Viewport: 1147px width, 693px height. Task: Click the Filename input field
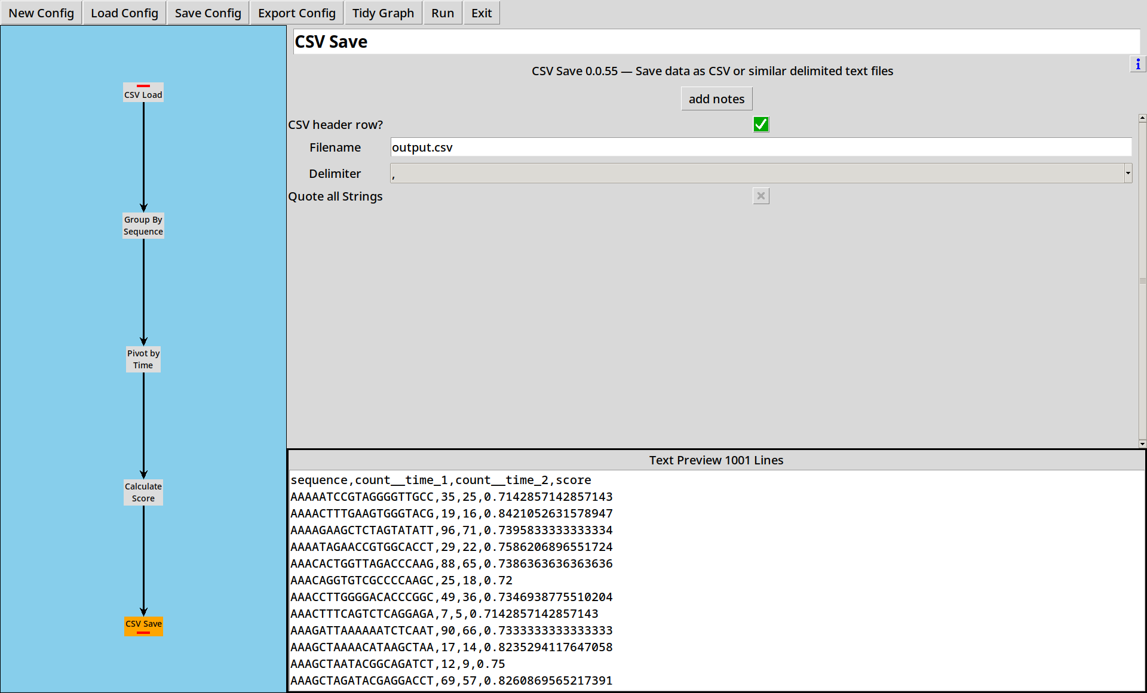760,147
